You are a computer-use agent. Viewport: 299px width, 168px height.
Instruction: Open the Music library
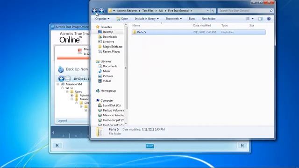pos(107,71)
